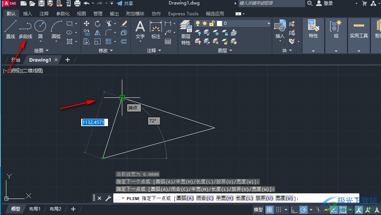This screenshot has width=381, height=215.
Task: Switch to the Parametric (参数化) ribbon tab
Action: pos(63,13)
